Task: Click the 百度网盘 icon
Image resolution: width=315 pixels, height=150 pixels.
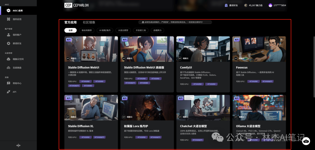Action: (8, 68)
